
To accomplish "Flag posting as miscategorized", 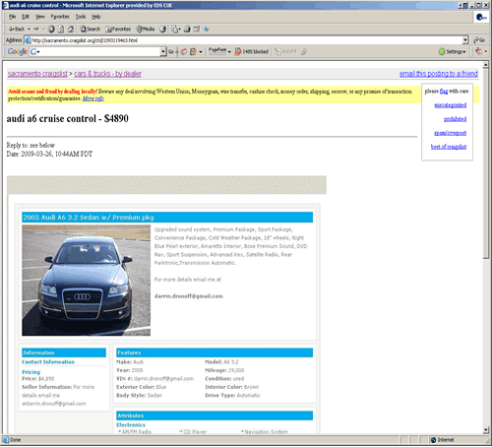I will point(450,105).
